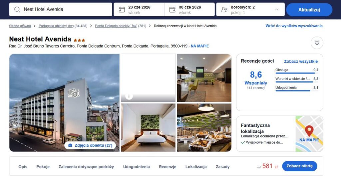Open the 30 cze 2026 check-out date picker
Screen dimensions: 341x177
[189, 10]
